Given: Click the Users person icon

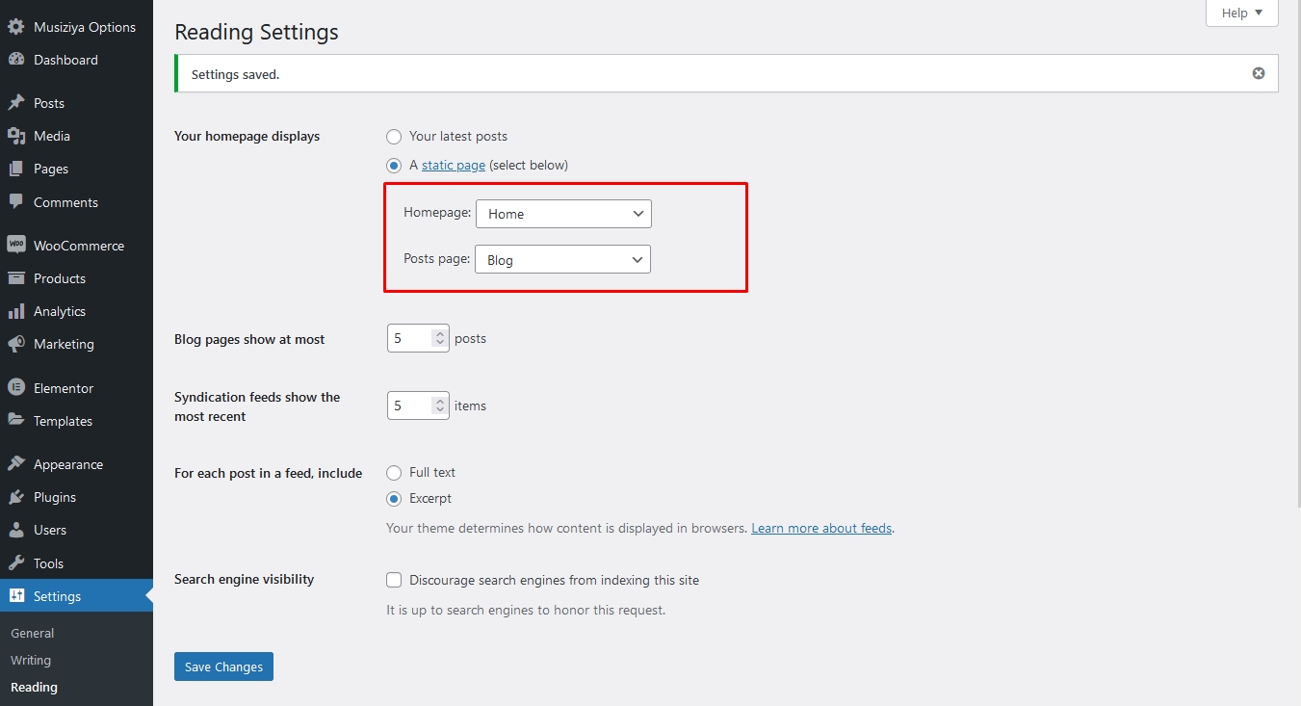Looking at the screenshot, I should [16, 530].
